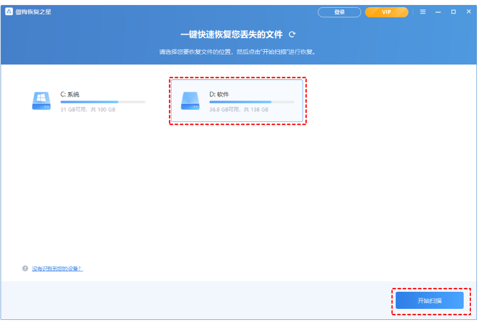Click the gray info icon beside the device link
The height and width of the screenshot is (321, 478).
pyautogui.click(x=25, y=269)
